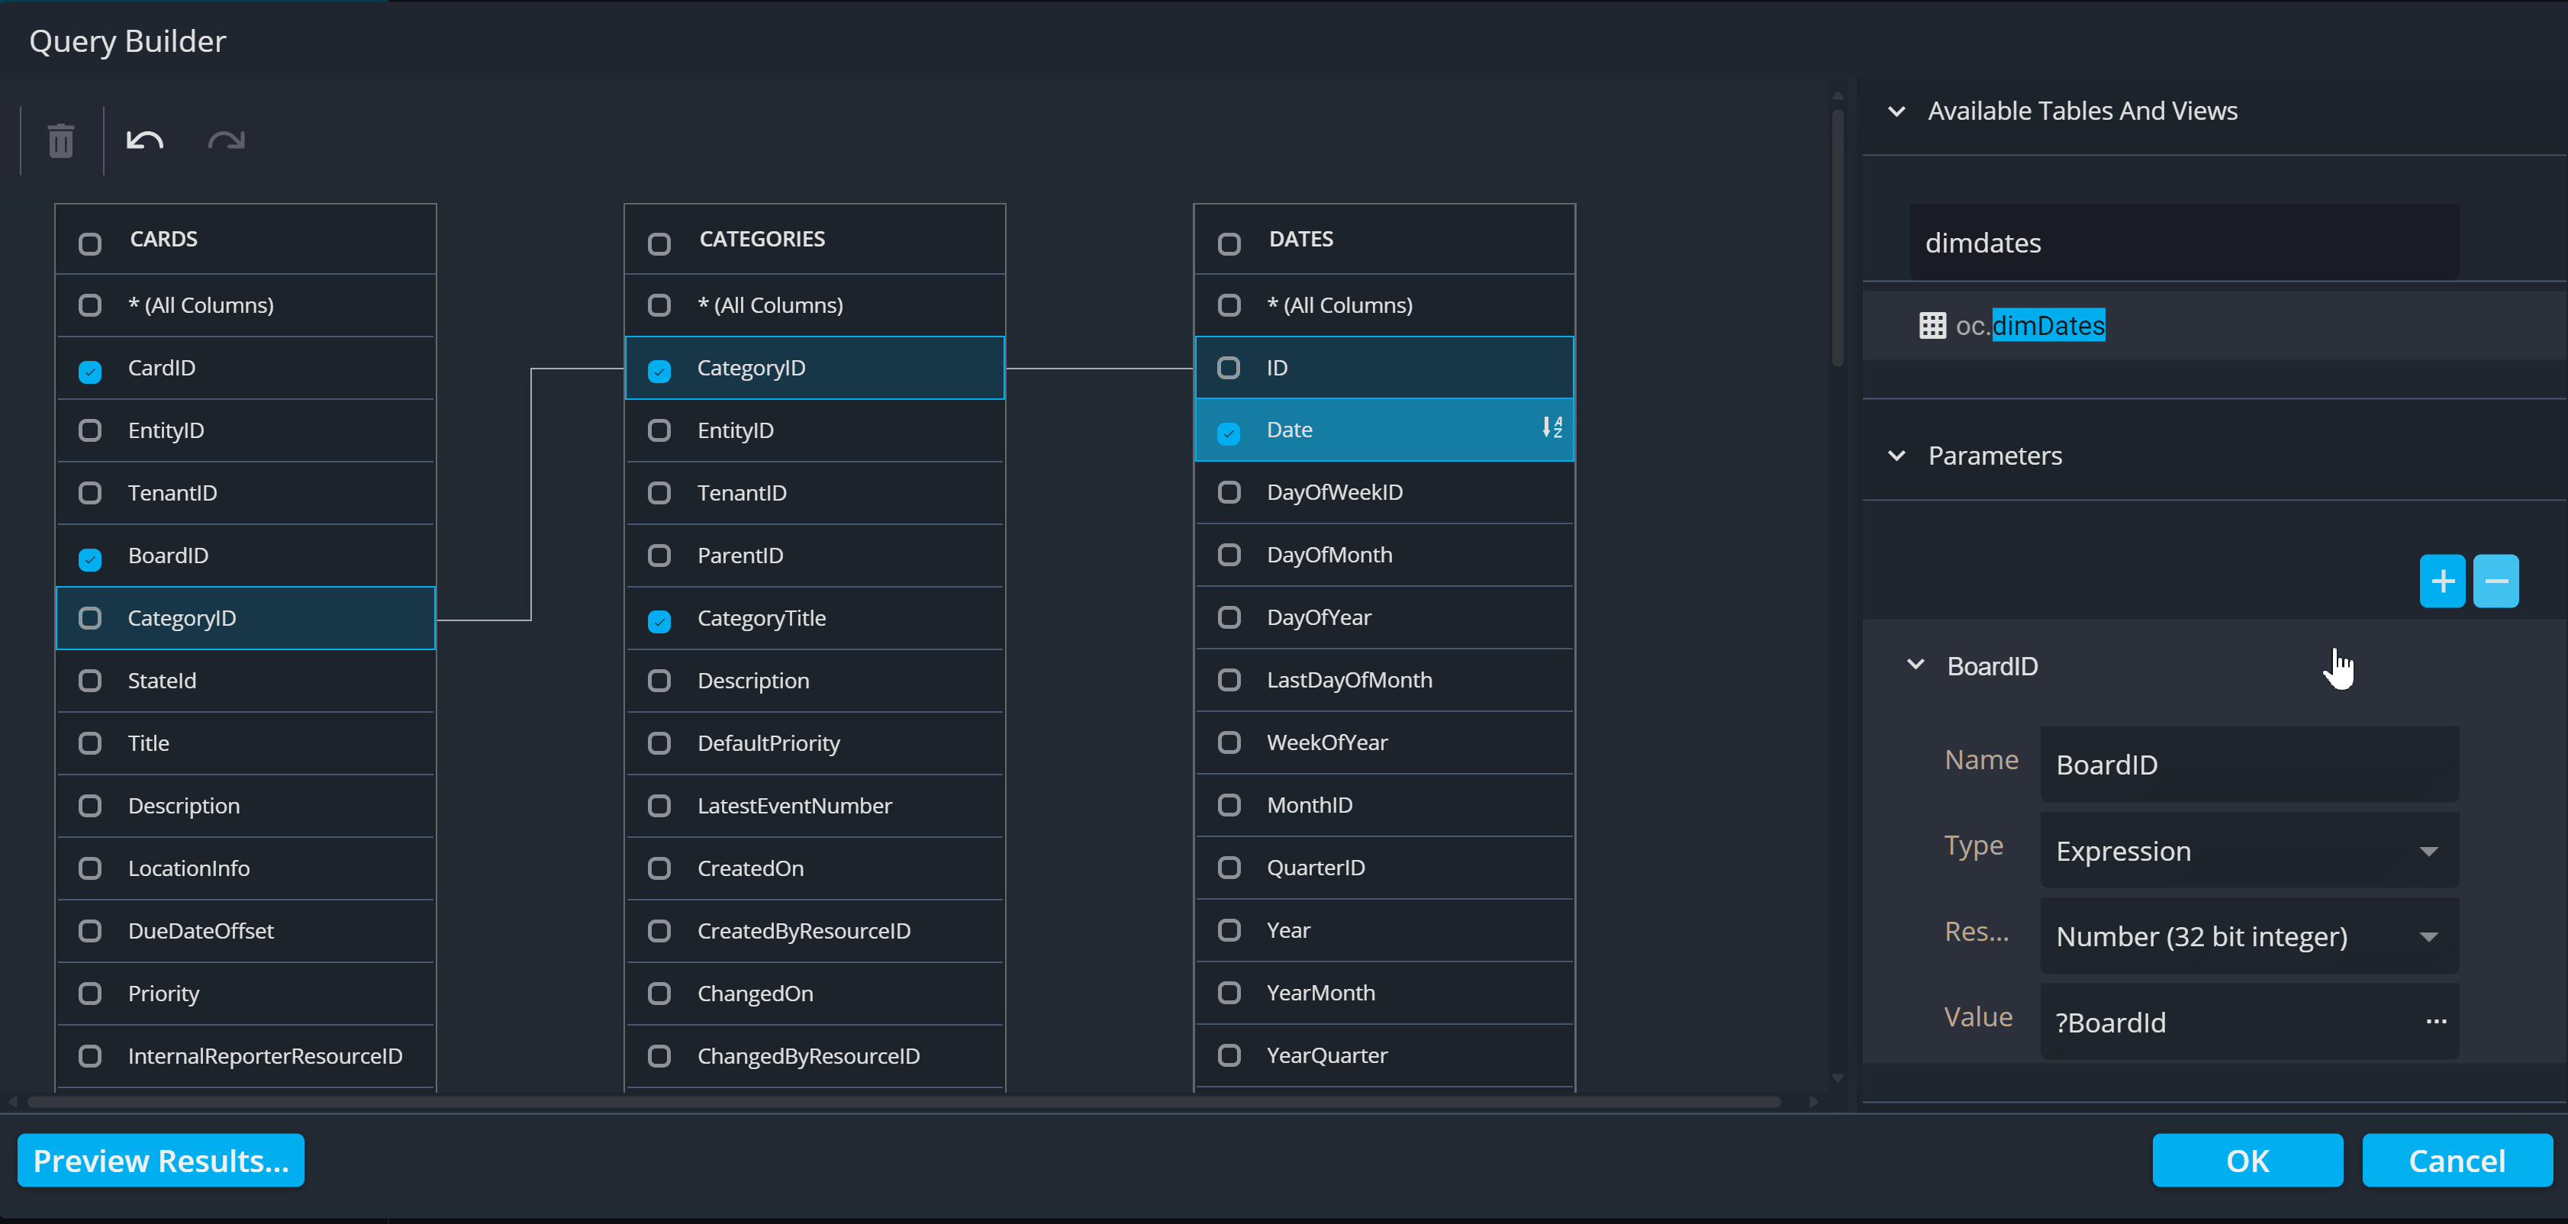
Task: Check the DATES table header checkbox
Action: tap(1228, 243)
